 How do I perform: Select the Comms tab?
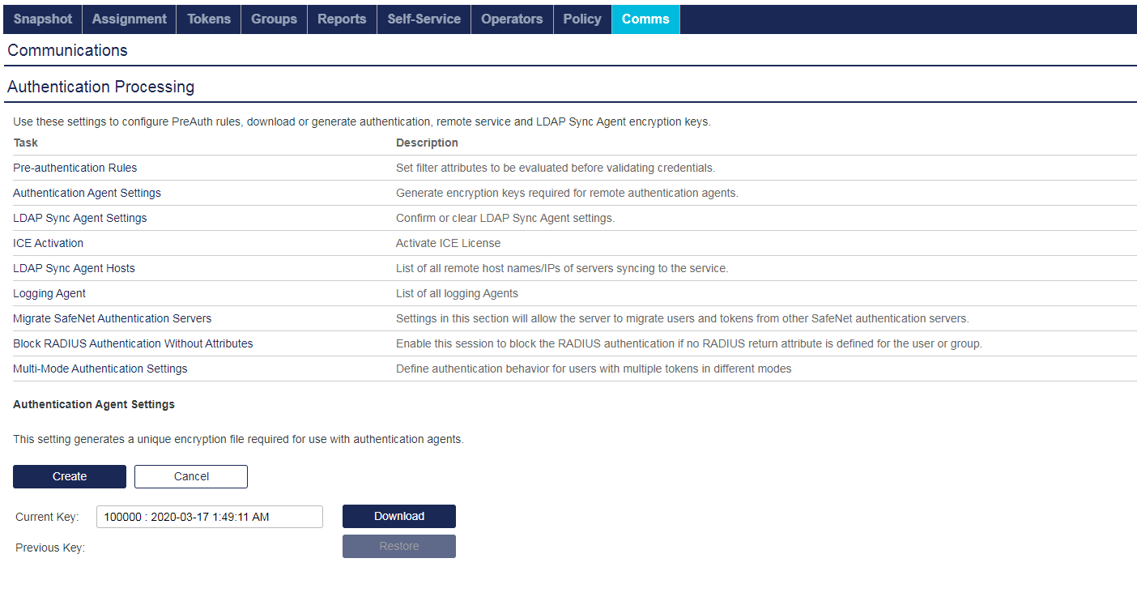[645, 19]
